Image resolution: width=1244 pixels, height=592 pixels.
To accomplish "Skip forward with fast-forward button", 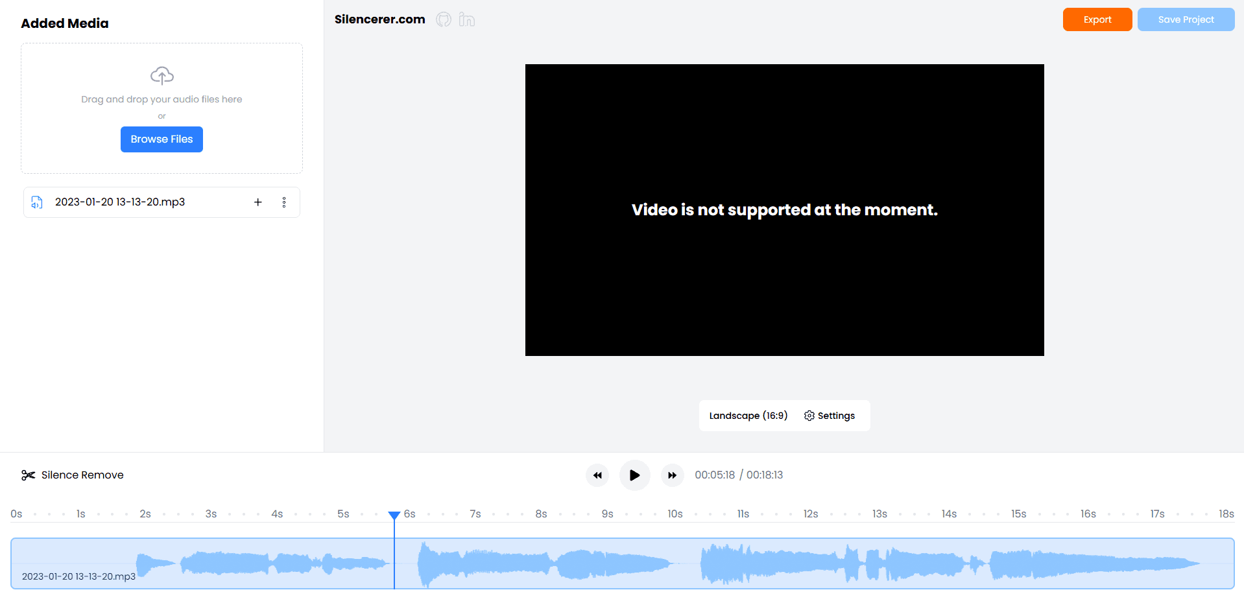I will (673, 475).
